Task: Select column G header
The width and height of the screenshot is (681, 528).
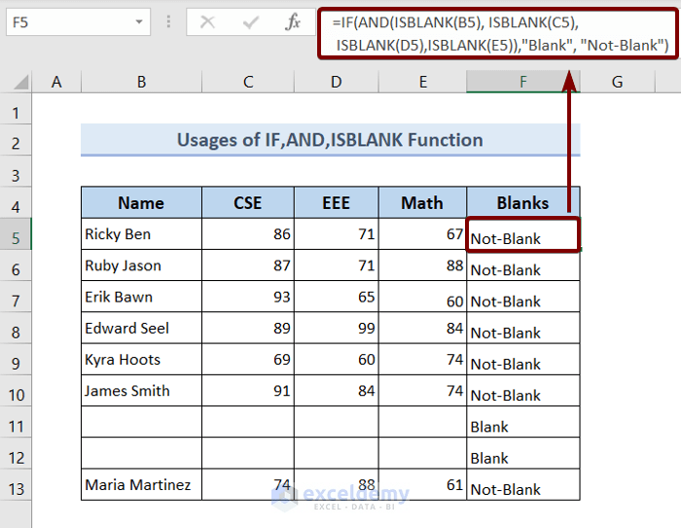Action: (x=617, y=82)
